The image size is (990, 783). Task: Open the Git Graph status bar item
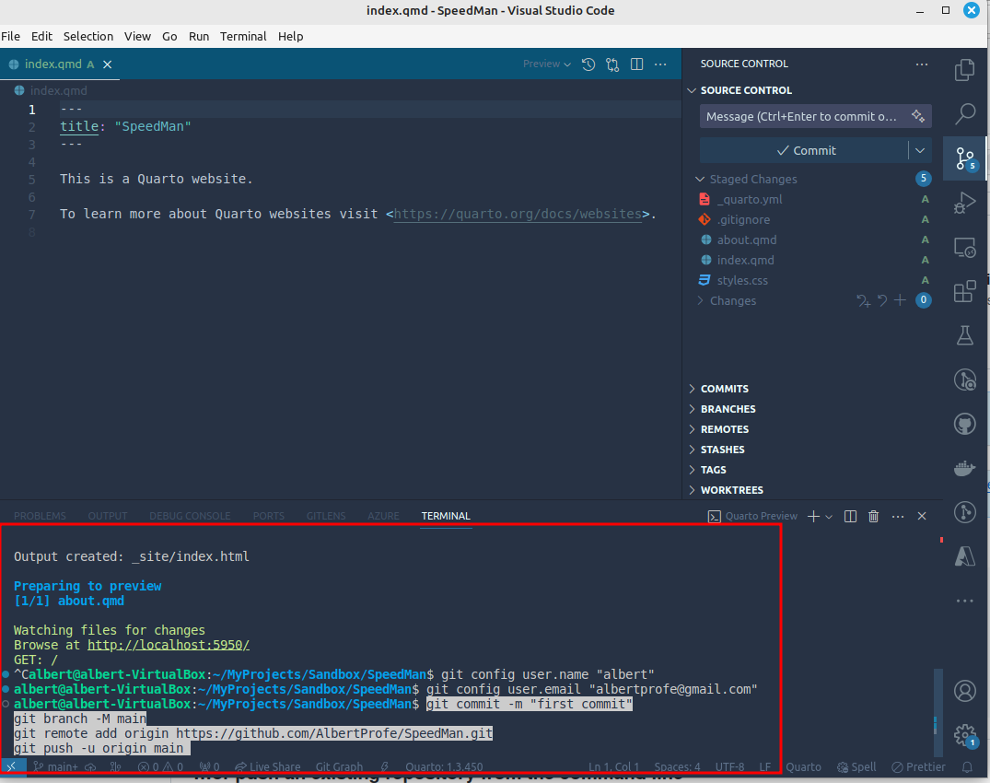pos(339,767)
